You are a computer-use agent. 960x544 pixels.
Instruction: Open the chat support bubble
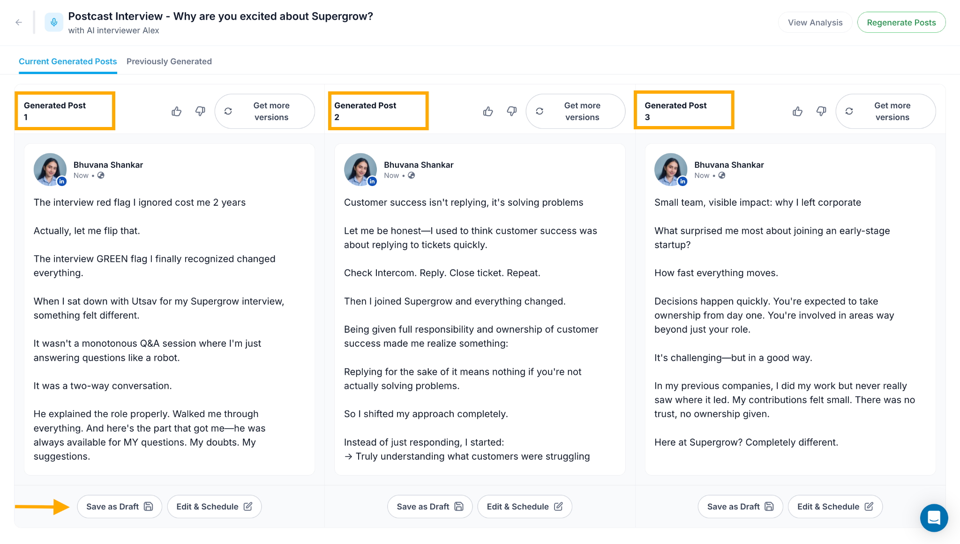(x=934, y=518)
